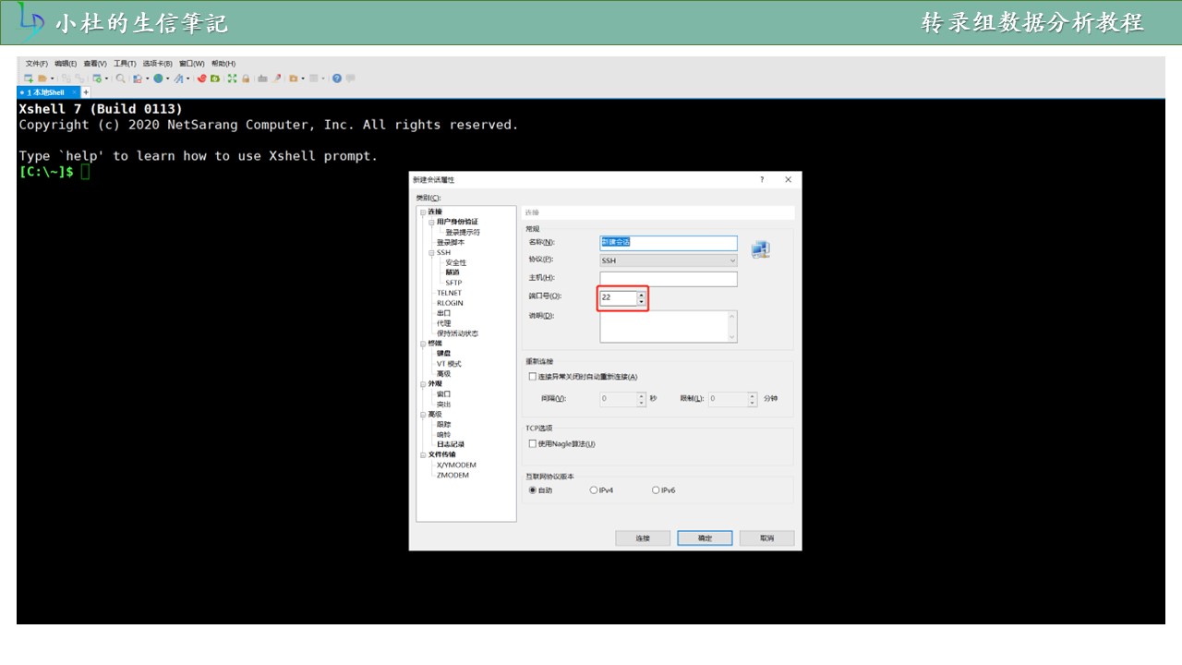Image resolution: width=1182 pixels, height=665 pixels.
Task: Click the session properties icon with green gear
Action: coord(97,79)
